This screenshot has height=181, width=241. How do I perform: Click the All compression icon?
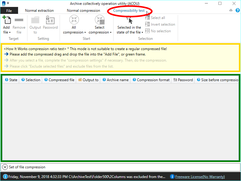coord(74,20)
